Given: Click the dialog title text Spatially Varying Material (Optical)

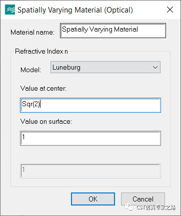Looking at the screenshot, I should click(75, 10).
